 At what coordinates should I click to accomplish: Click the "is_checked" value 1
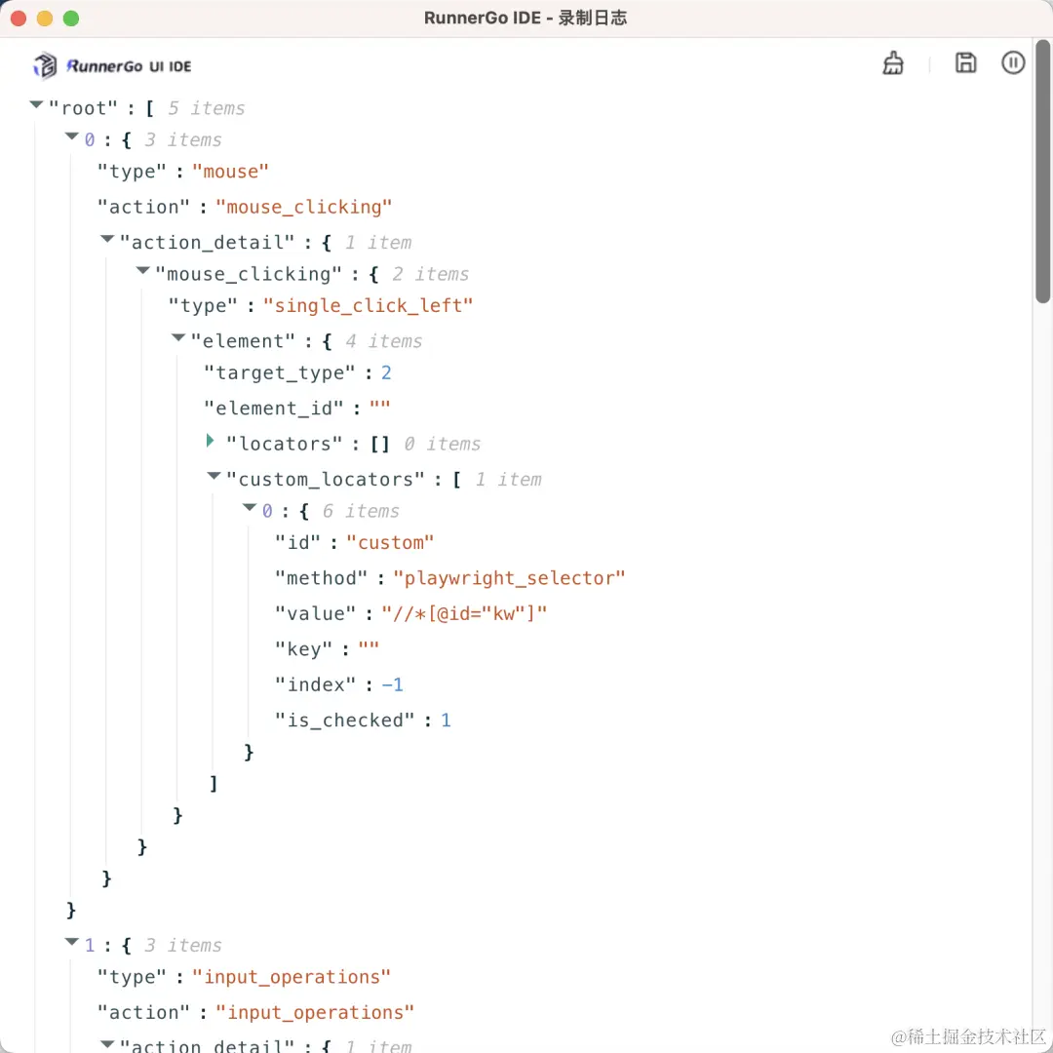(446, 721)
